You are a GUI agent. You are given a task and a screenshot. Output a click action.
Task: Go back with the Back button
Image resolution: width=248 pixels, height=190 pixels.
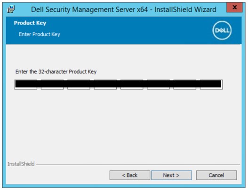point(130,175)
